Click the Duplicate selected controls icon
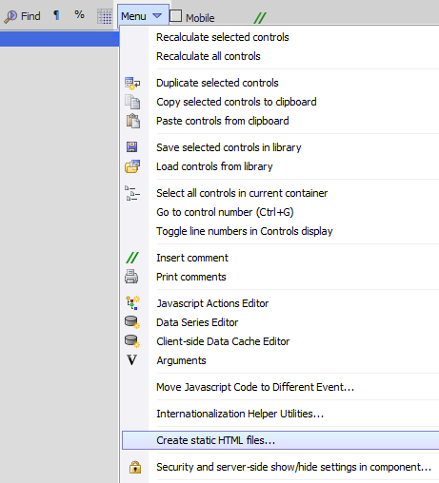This screenshot has width=439, height=483. click(x=132, y=84)
